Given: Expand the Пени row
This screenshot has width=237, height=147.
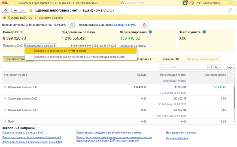Looking at the screenshot, I should tap(5, 121).
